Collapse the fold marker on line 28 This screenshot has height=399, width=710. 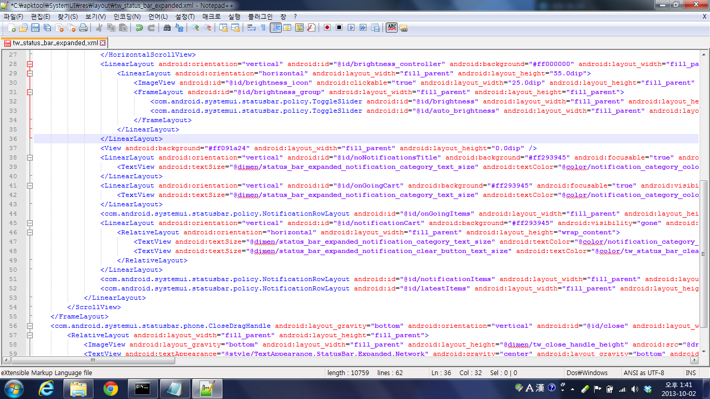[x=30, y=64]
